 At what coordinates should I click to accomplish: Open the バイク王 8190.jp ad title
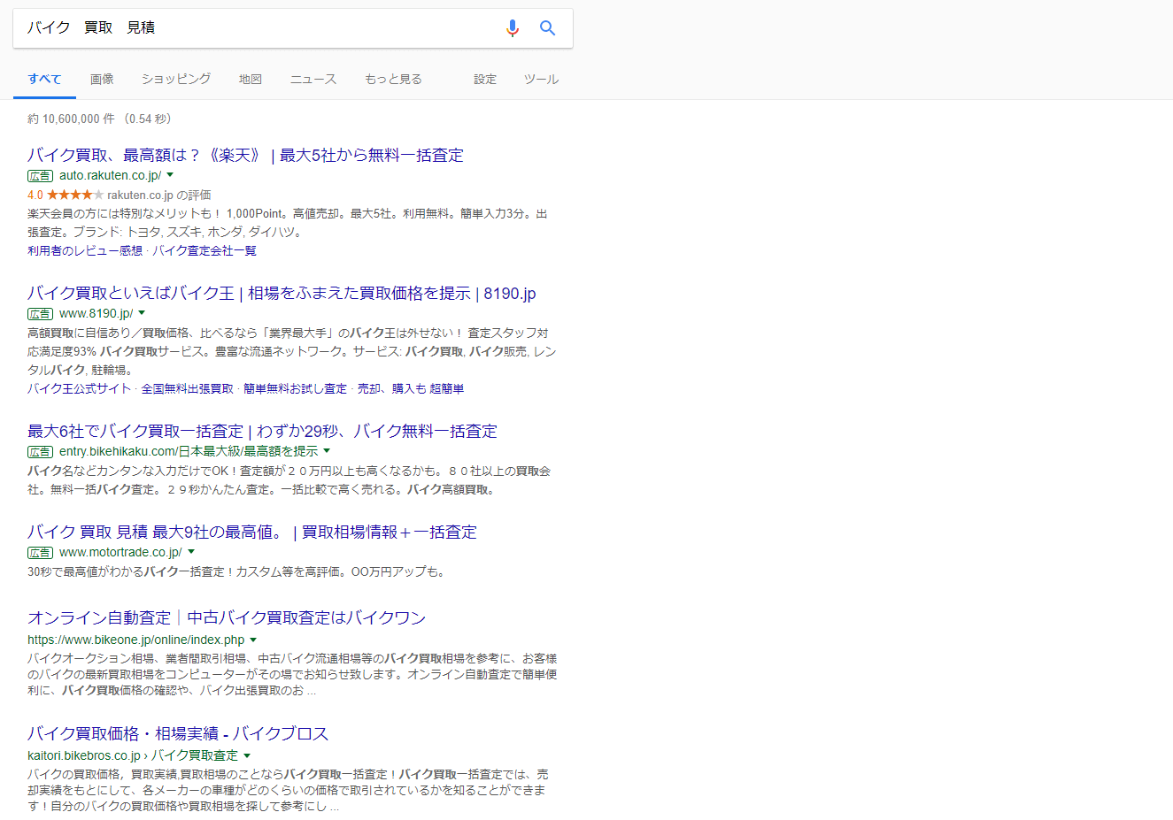(x=282, y=293)
